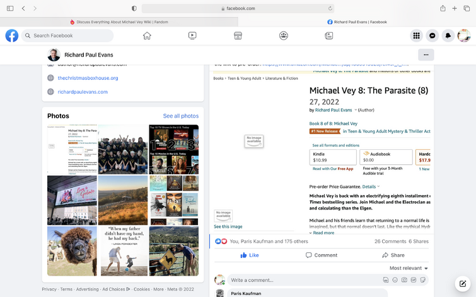Open the Advertising footer link
This screenshot has height=297, width=476.
point(87,289)
